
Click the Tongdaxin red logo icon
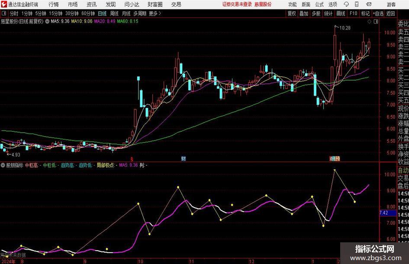coord(4,4)
